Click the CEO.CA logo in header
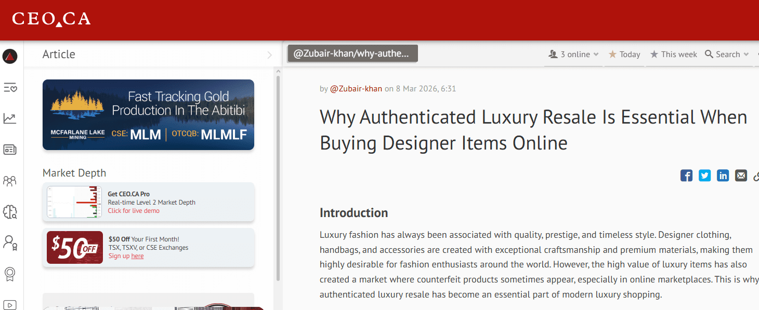 (51, 19)
